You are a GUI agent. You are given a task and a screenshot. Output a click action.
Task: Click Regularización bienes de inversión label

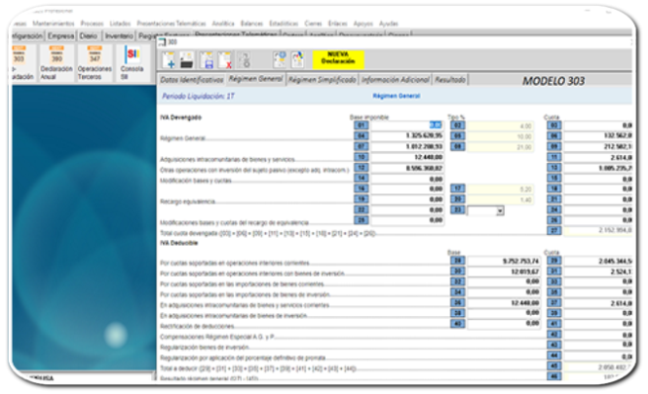point(205,347)
